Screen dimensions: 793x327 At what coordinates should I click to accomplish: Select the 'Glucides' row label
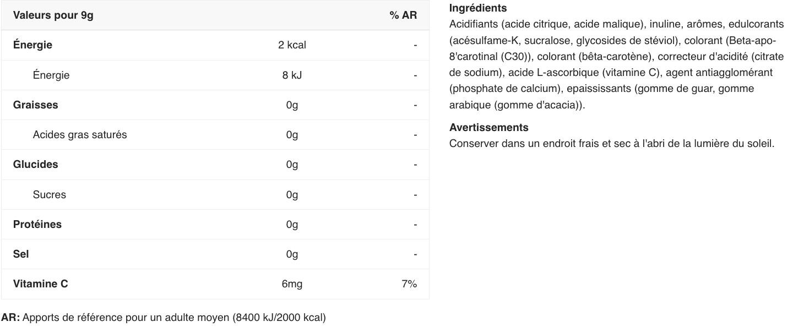tap(35, 165)
